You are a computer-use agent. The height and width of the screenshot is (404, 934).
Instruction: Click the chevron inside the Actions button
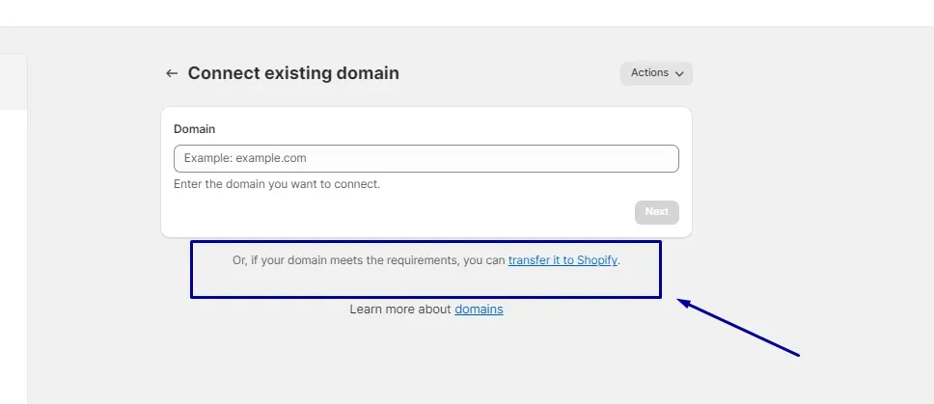(679, 74)
